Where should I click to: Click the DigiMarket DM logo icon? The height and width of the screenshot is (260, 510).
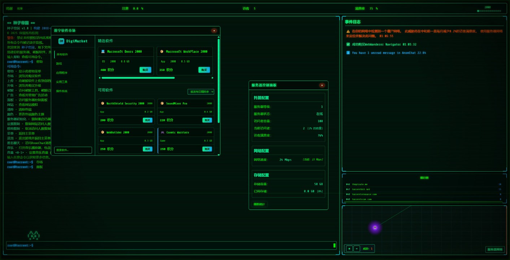(61, 41)
